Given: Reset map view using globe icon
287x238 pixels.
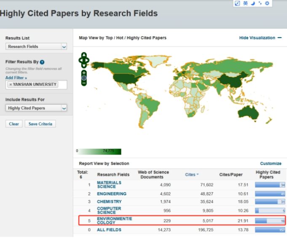Looking at the screenshot, I should (x=84, y=78).
